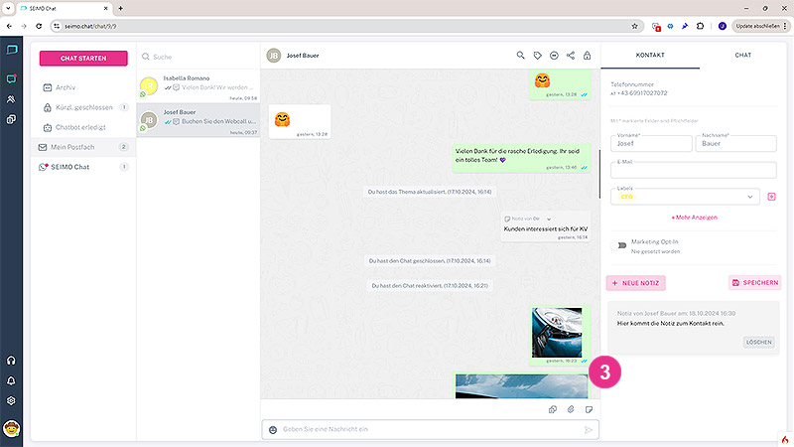Switch to the CHAT tab

(742, 56)
